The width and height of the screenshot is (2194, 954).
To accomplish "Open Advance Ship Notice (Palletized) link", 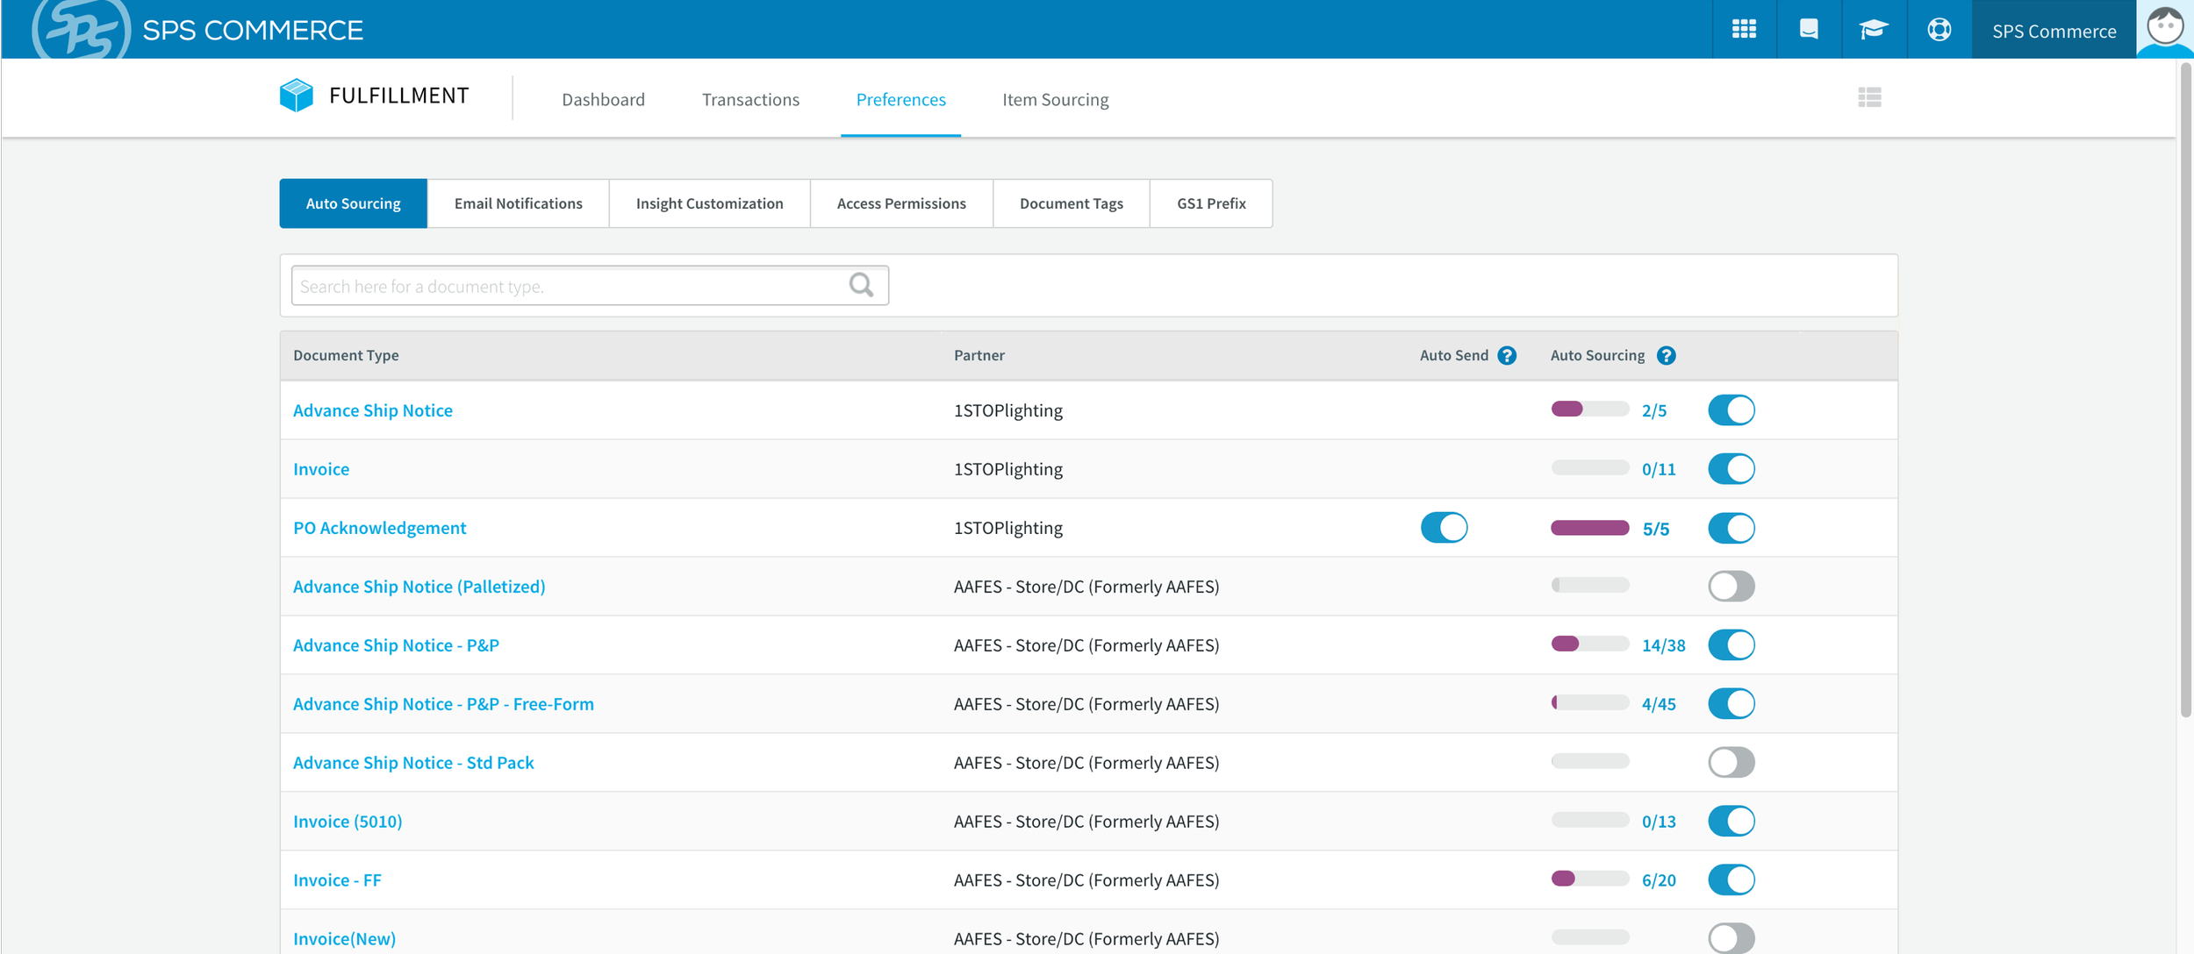I will pyautogui.click(x=419, y=587).
